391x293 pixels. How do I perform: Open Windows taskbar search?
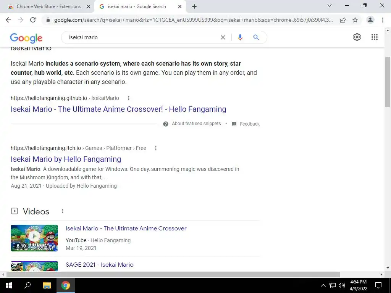(27, 285)
